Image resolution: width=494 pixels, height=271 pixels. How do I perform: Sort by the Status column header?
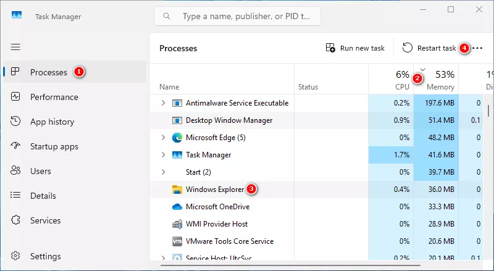(x=331, y=79)
